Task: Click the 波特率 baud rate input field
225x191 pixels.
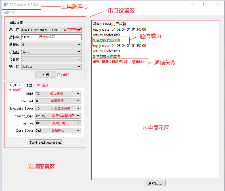Action: [x=52, y=37]
